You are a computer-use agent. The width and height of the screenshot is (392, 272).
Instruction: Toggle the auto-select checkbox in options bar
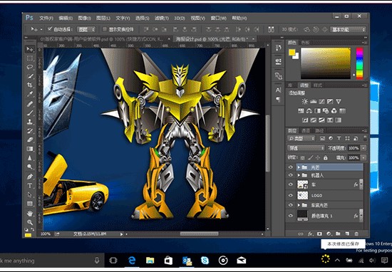click(x=50, y=29)
